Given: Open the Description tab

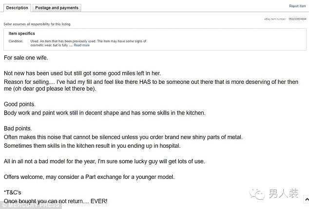Looking at the screenshot, I should click(17, 8).
